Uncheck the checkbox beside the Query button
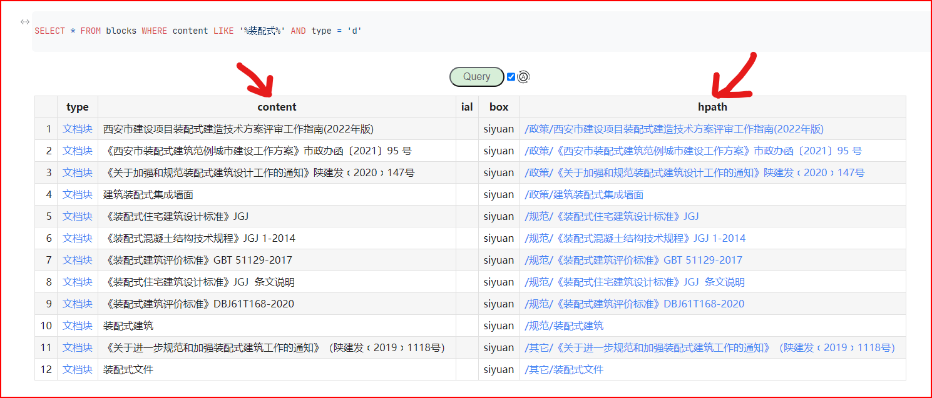This screenshot has height=398, width=932. click(x=511, y=77)
